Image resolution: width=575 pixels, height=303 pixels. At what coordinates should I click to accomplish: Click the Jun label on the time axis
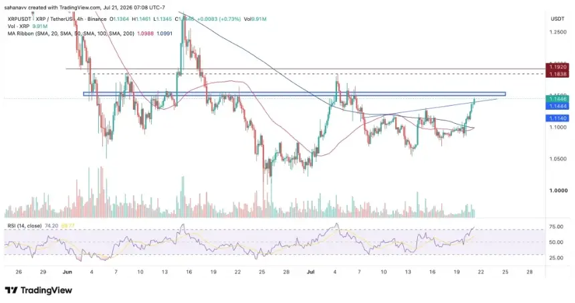tap(68, 272)
